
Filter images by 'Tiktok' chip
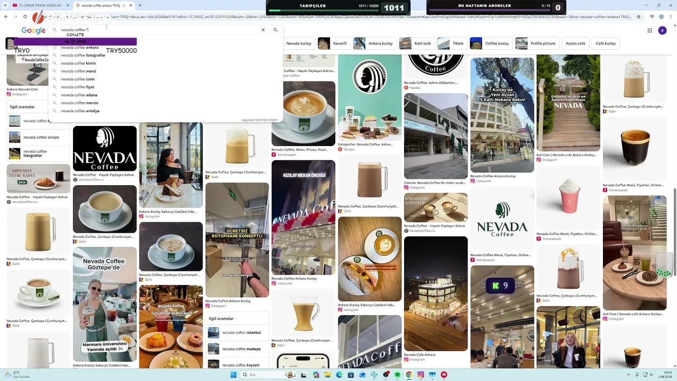452,43
